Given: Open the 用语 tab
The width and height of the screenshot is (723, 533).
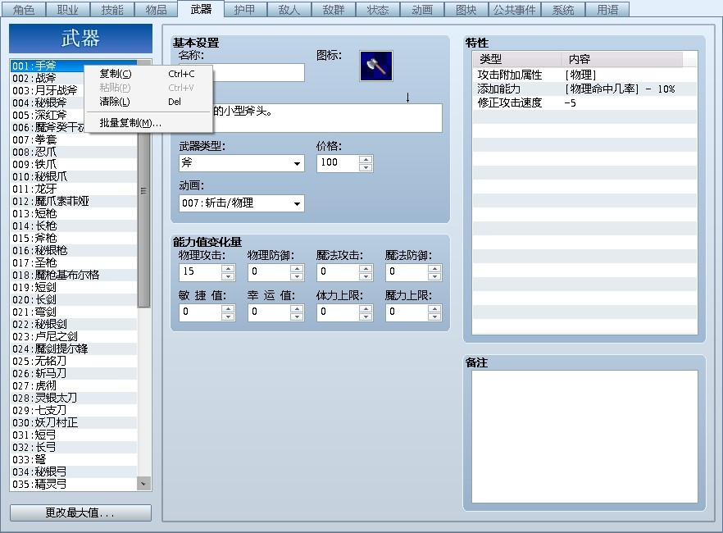Looking at the screenshot, I should (x=607, y=10).
